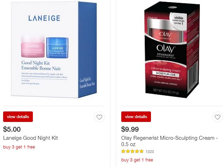This screenshot has height=167, width=224.
Task: Click Laneige buy 3 get 1 free offer
Action: point(19,147)
